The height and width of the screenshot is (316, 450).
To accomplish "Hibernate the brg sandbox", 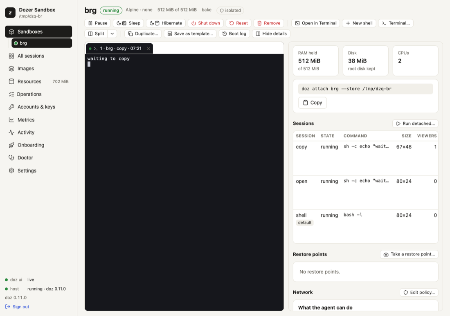I will [x=166, y=23].
